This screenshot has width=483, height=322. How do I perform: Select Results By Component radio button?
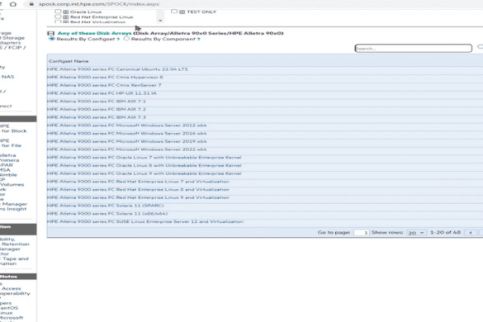coord(126,39)
